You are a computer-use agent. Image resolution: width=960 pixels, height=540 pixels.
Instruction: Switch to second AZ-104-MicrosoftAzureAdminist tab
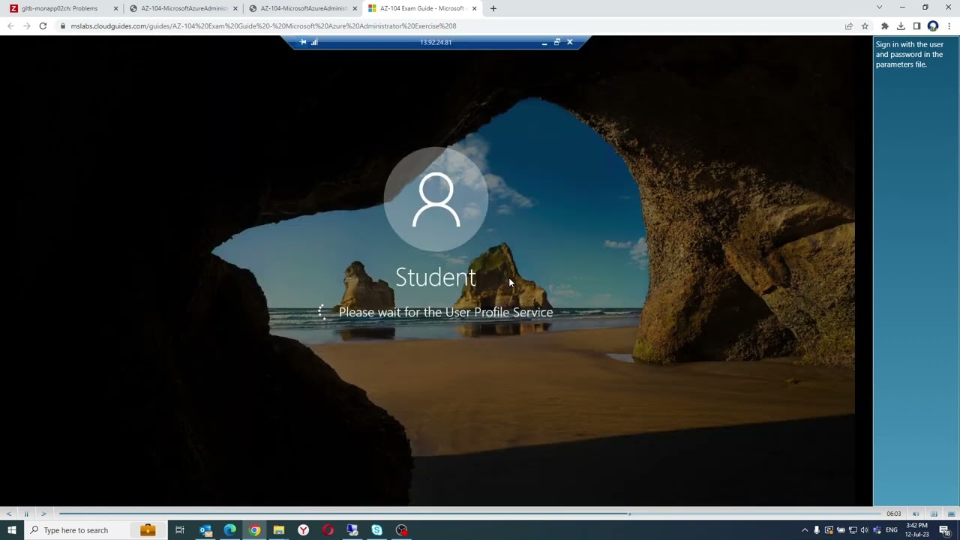click(x=182, y=8)
